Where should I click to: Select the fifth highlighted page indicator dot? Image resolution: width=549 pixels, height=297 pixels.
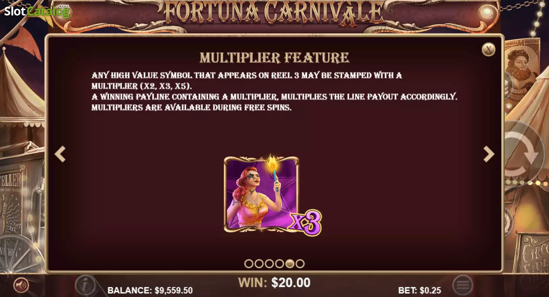click(x=290, y=264)
